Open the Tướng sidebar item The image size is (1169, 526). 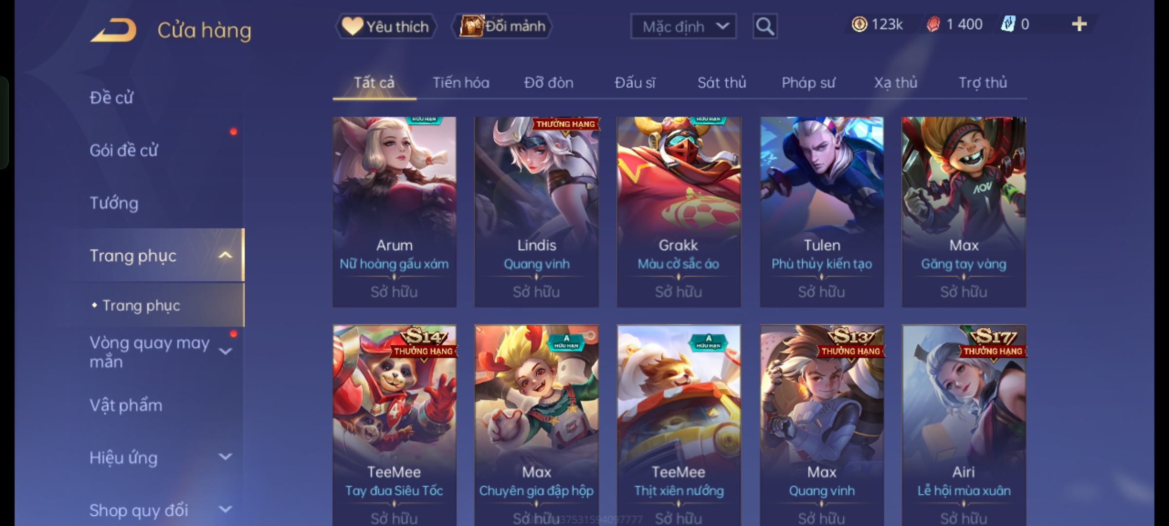[114, 203]
